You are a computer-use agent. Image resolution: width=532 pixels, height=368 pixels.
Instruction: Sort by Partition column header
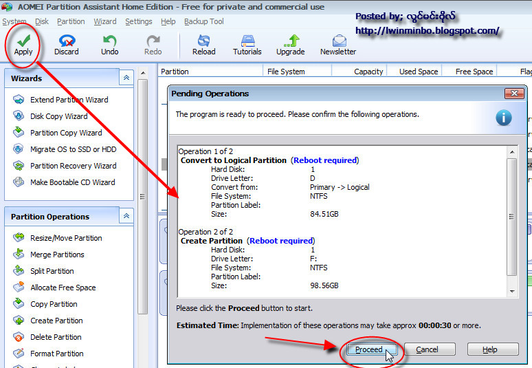(210, 72)
